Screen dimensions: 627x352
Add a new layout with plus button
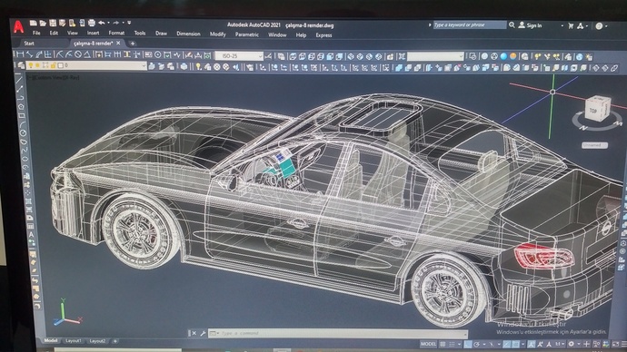click(114, 341)
